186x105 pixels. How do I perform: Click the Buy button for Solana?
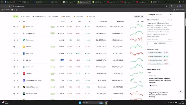(x=52, y=67)
